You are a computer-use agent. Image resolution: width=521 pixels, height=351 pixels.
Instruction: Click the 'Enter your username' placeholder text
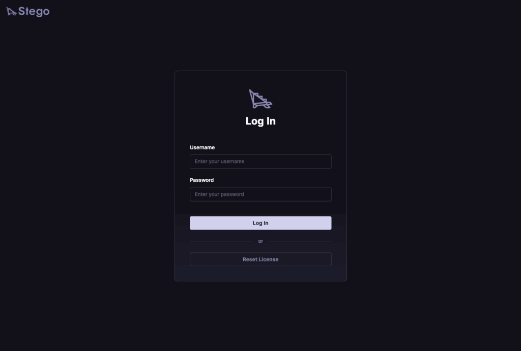click(x=219, y=161)
